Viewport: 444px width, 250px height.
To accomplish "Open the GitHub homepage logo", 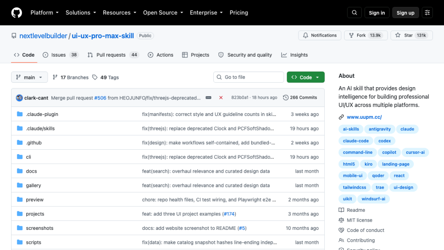I will coord(16,13).
